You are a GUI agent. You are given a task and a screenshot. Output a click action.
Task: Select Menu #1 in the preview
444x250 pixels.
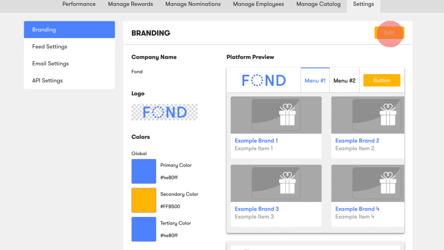coord(315,81)
